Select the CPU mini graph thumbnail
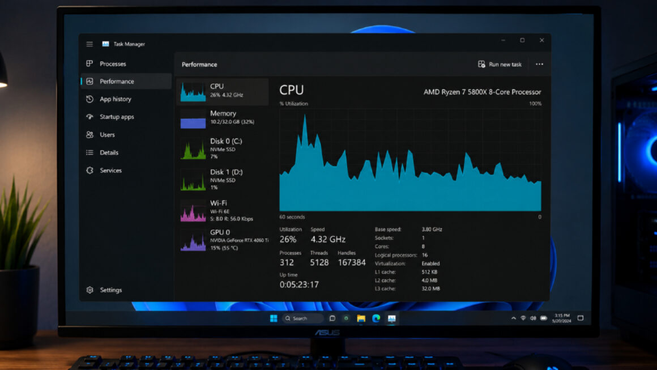Screen dimensions: 657x370 [x=193, y=91]
